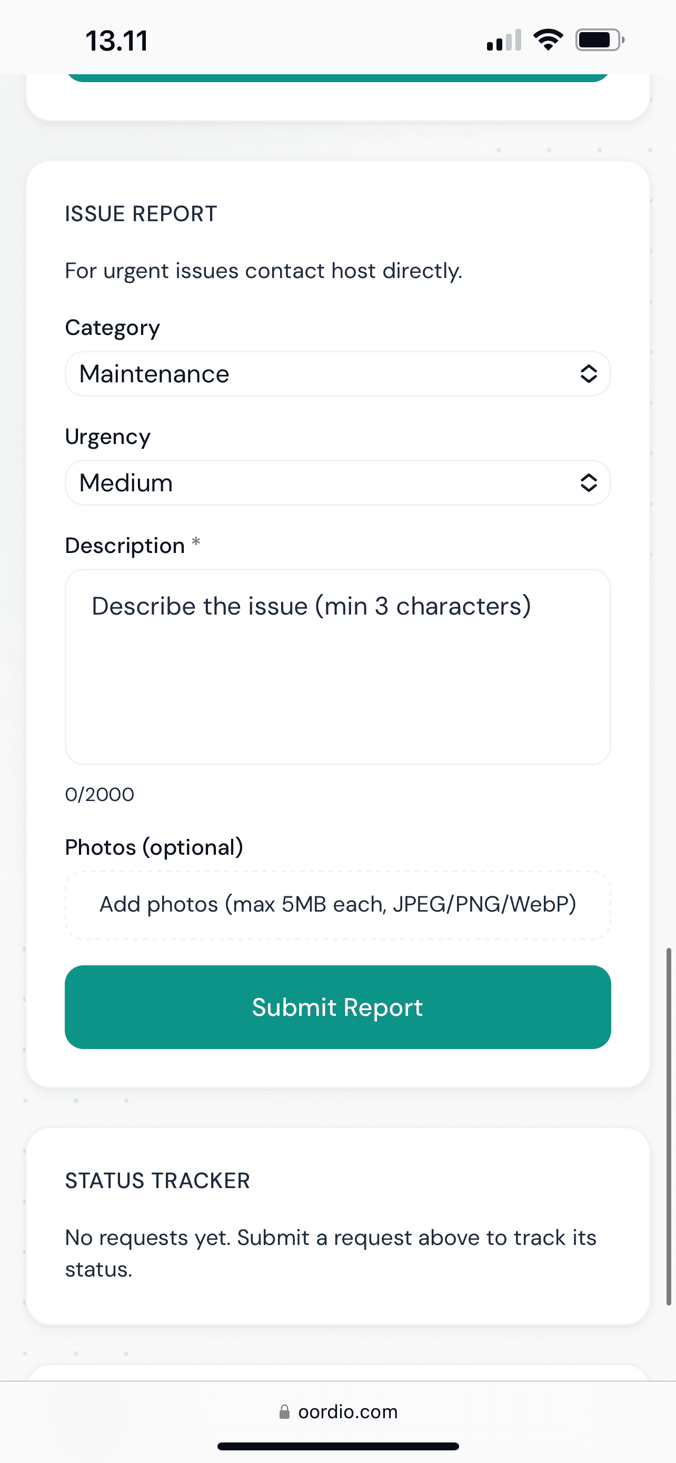Screen dimensions: 676x1463
Task: Open the Urgency dropdown showing Medium
Action: pos(337,482)
